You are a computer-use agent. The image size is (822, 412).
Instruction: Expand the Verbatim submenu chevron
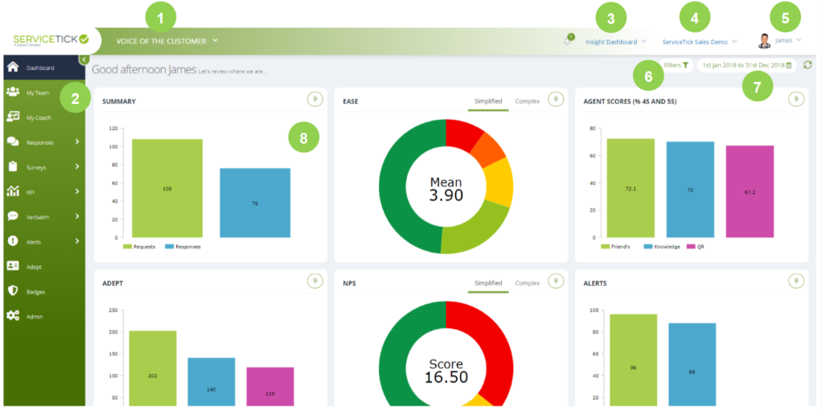click(77, 216)
